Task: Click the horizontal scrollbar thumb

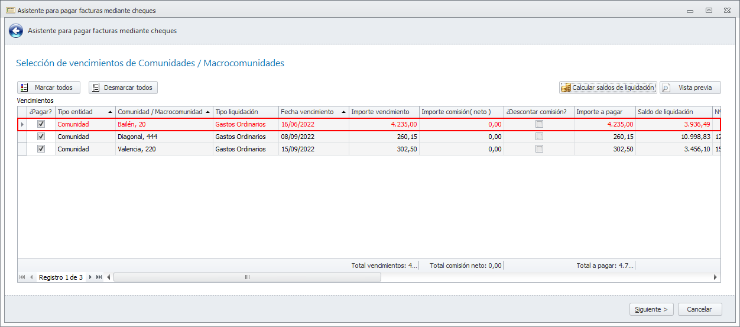Action: pos(247,277)
